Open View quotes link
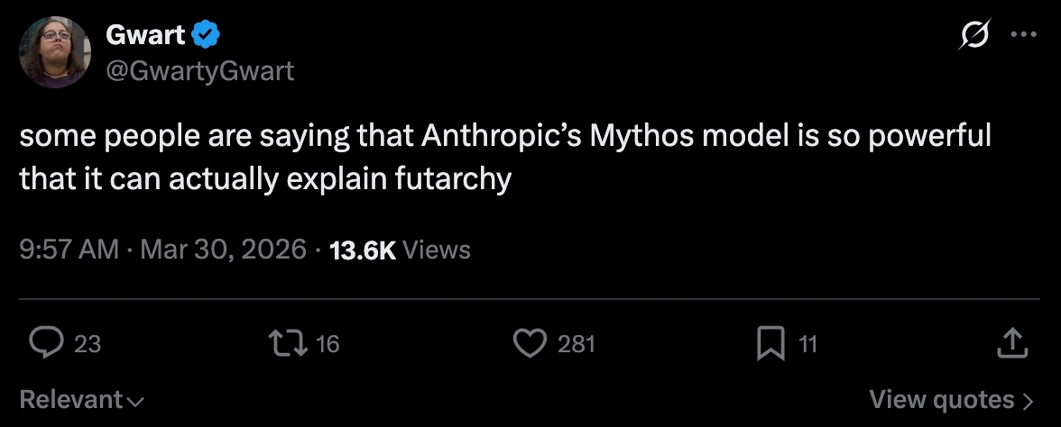This screenshot has width=1061, height=427. [x=951, y=399]
